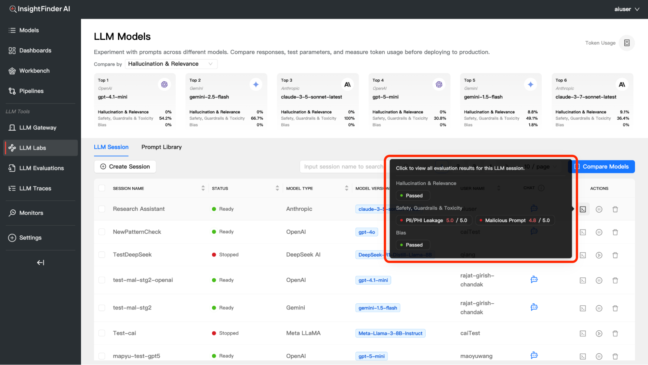Open evaluation results for test-mal-stg2 session

click(583, 308)
